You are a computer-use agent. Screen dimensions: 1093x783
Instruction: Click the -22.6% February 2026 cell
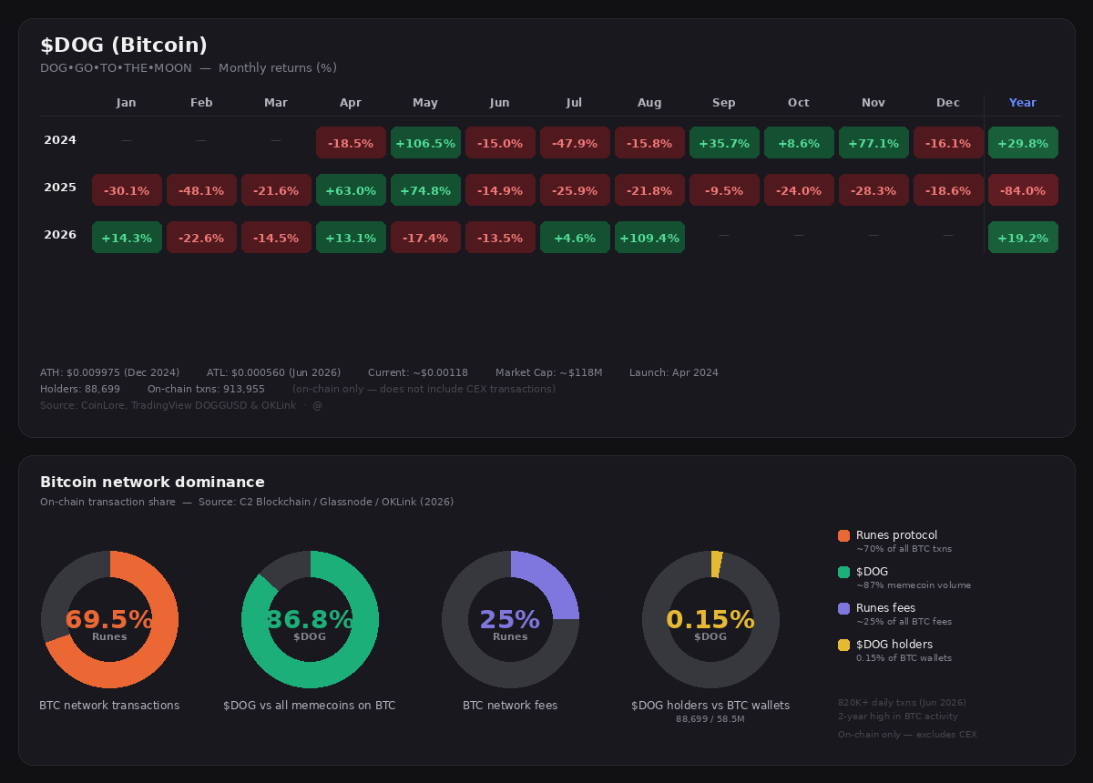click(x=201, y=238)
